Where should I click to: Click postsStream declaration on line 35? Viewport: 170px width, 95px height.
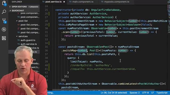pos(75,47)
